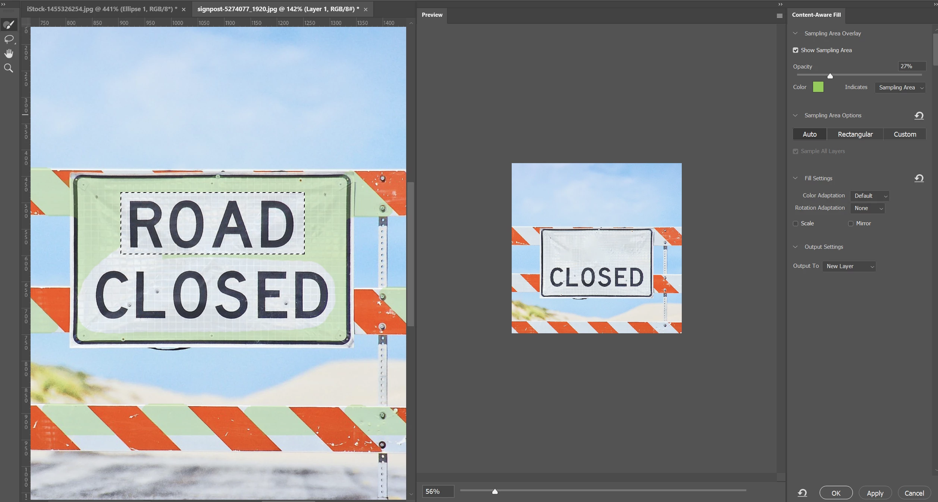Viewport: 938px width, 502px height.
Task: Uncheck Show Sampling Area
Action: pyautogui.click(x=796, y=50)
